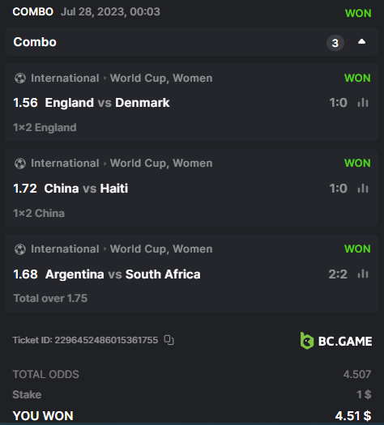This screenshot has height=425, width=384.
Task: Select World Cup, Women link in third bet
Action: 161,249
